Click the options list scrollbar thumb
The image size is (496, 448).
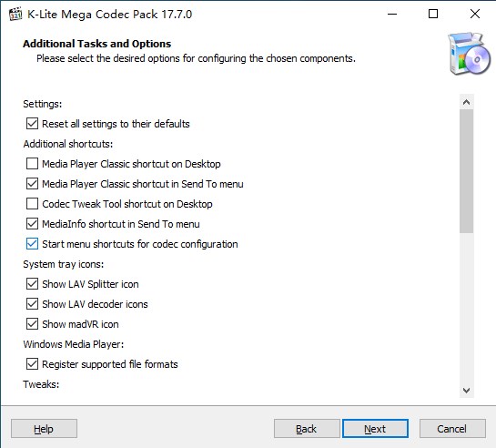click(466, 171)
